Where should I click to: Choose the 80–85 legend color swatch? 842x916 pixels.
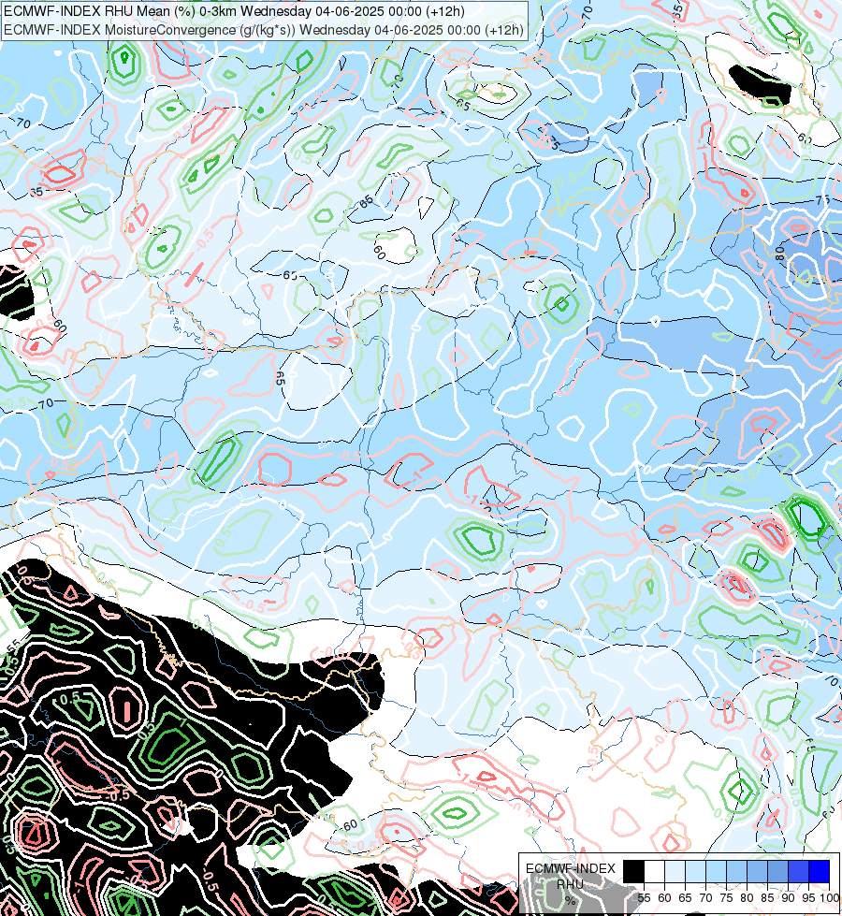pyautogui.click(x=757, y=871)
